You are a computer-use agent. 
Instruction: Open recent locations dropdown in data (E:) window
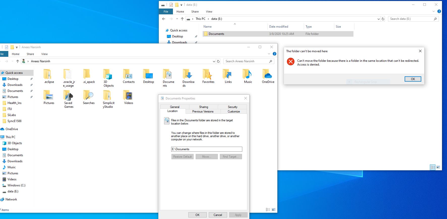coord(177,19)
